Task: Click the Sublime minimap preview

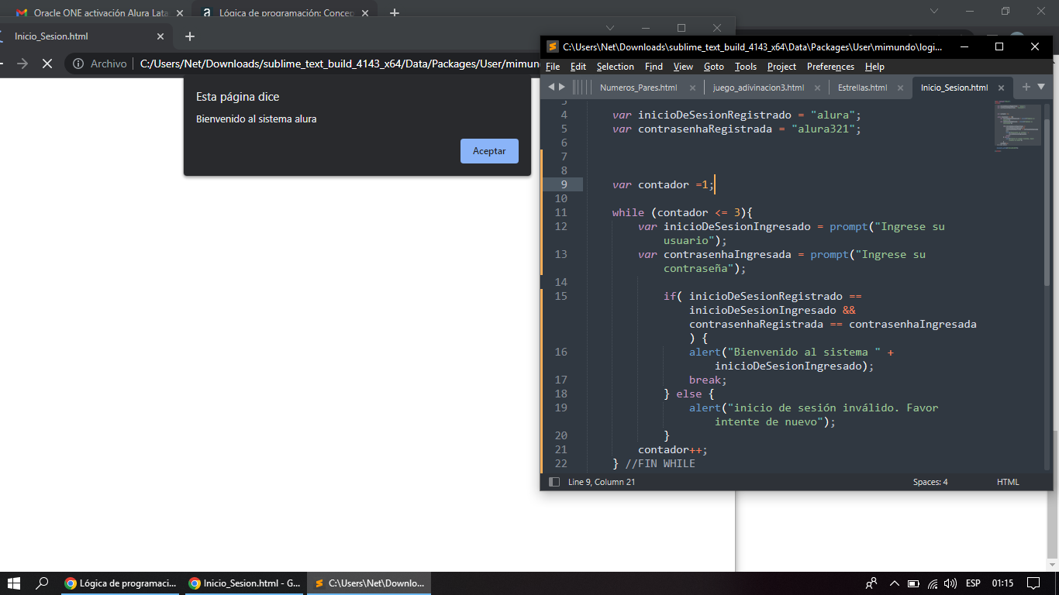Action: tap(1017, 127)
